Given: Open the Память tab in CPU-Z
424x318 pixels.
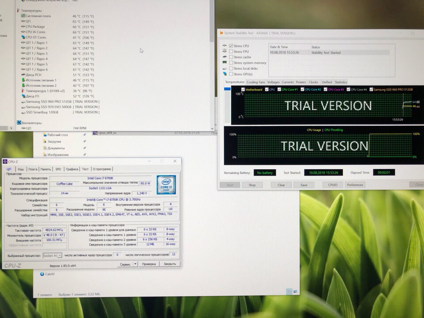Looking at the screenshot, I should (45, 169).
